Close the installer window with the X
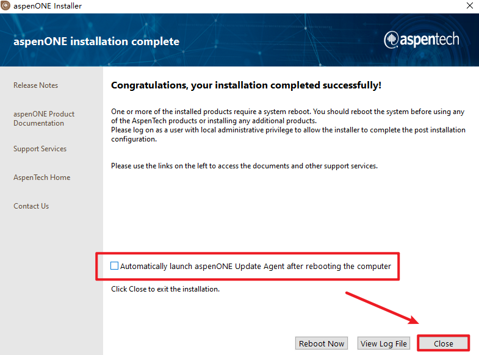This screenshot has width=479, height=355. [469, 6]
